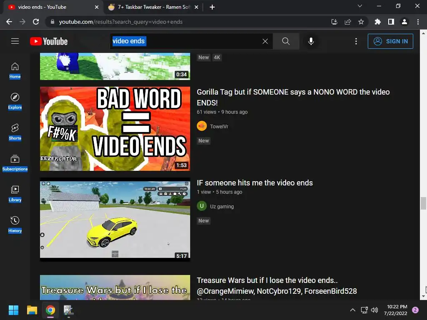
Task: Open a new browser tab
Action: click(x=212, y=7)
